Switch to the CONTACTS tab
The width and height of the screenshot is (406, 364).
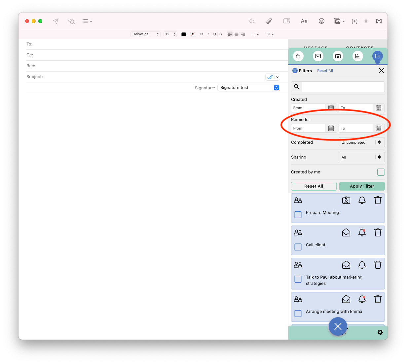[360, 48]
